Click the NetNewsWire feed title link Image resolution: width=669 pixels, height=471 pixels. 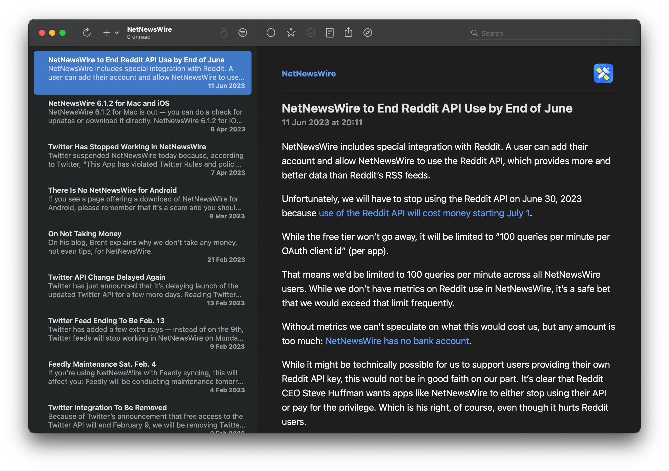[309, 73]
